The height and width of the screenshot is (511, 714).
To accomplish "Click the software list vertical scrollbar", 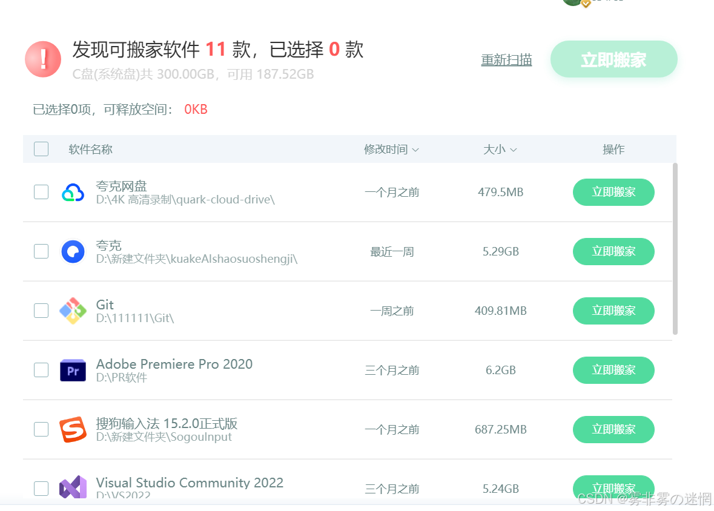I will [675, 249].
